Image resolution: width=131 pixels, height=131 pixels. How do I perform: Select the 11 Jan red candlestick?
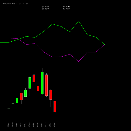34,78
